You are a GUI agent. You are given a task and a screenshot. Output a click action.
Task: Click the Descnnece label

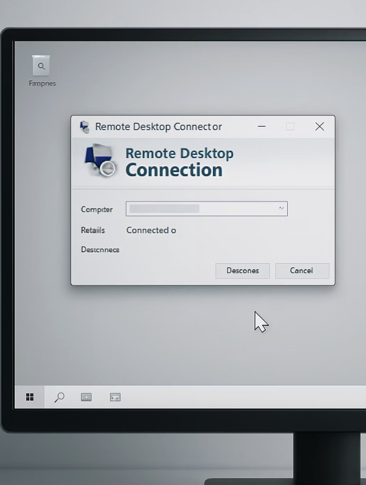click(100, 250)
